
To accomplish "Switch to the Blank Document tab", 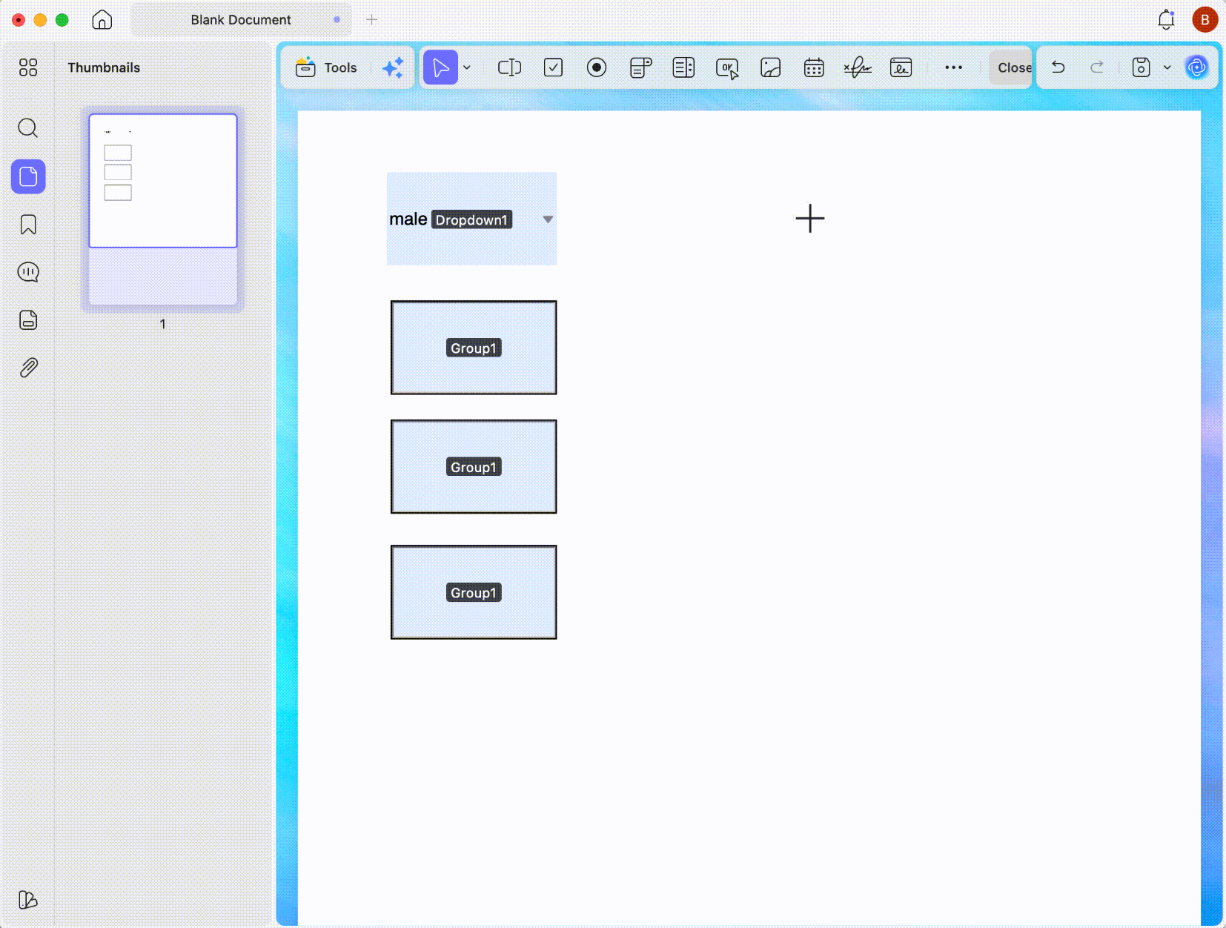I will point(241,20).
